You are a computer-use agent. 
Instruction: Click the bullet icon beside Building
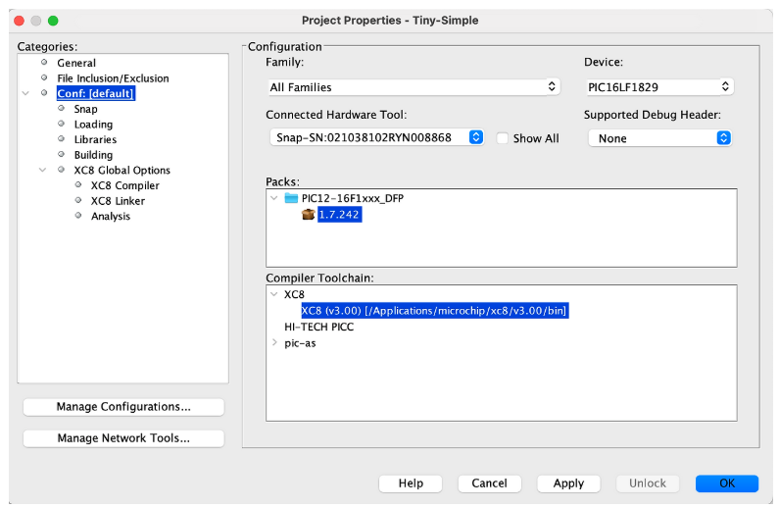click(x=61, y=155)
